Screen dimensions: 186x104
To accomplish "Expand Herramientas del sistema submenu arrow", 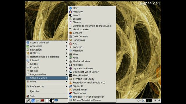I will [x=66, y=57].
